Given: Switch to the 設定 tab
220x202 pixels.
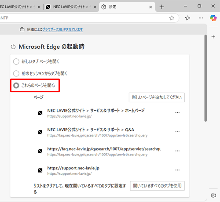Looking at the screenshot, I should pos(127,7).
